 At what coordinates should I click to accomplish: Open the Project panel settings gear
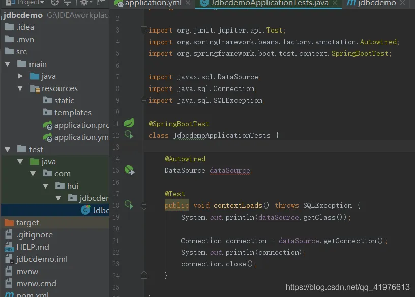tap(85, 3)
